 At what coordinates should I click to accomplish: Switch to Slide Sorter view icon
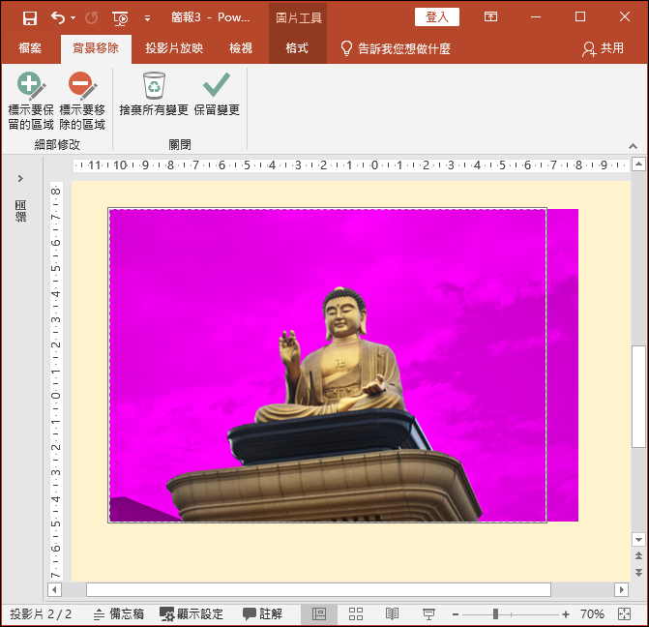[356, 613]
